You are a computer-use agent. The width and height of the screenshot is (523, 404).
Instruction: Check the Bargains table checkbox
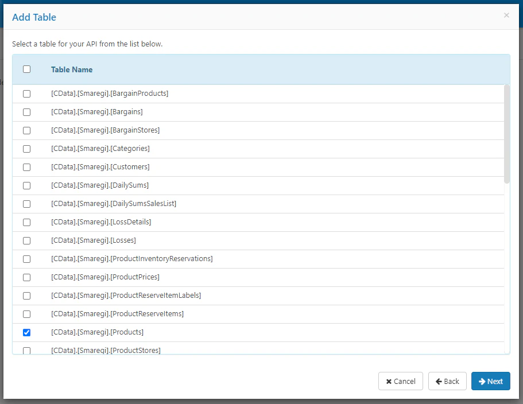26,112
